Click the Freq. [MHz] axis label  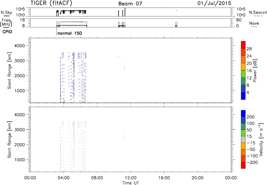pos(6,22)
